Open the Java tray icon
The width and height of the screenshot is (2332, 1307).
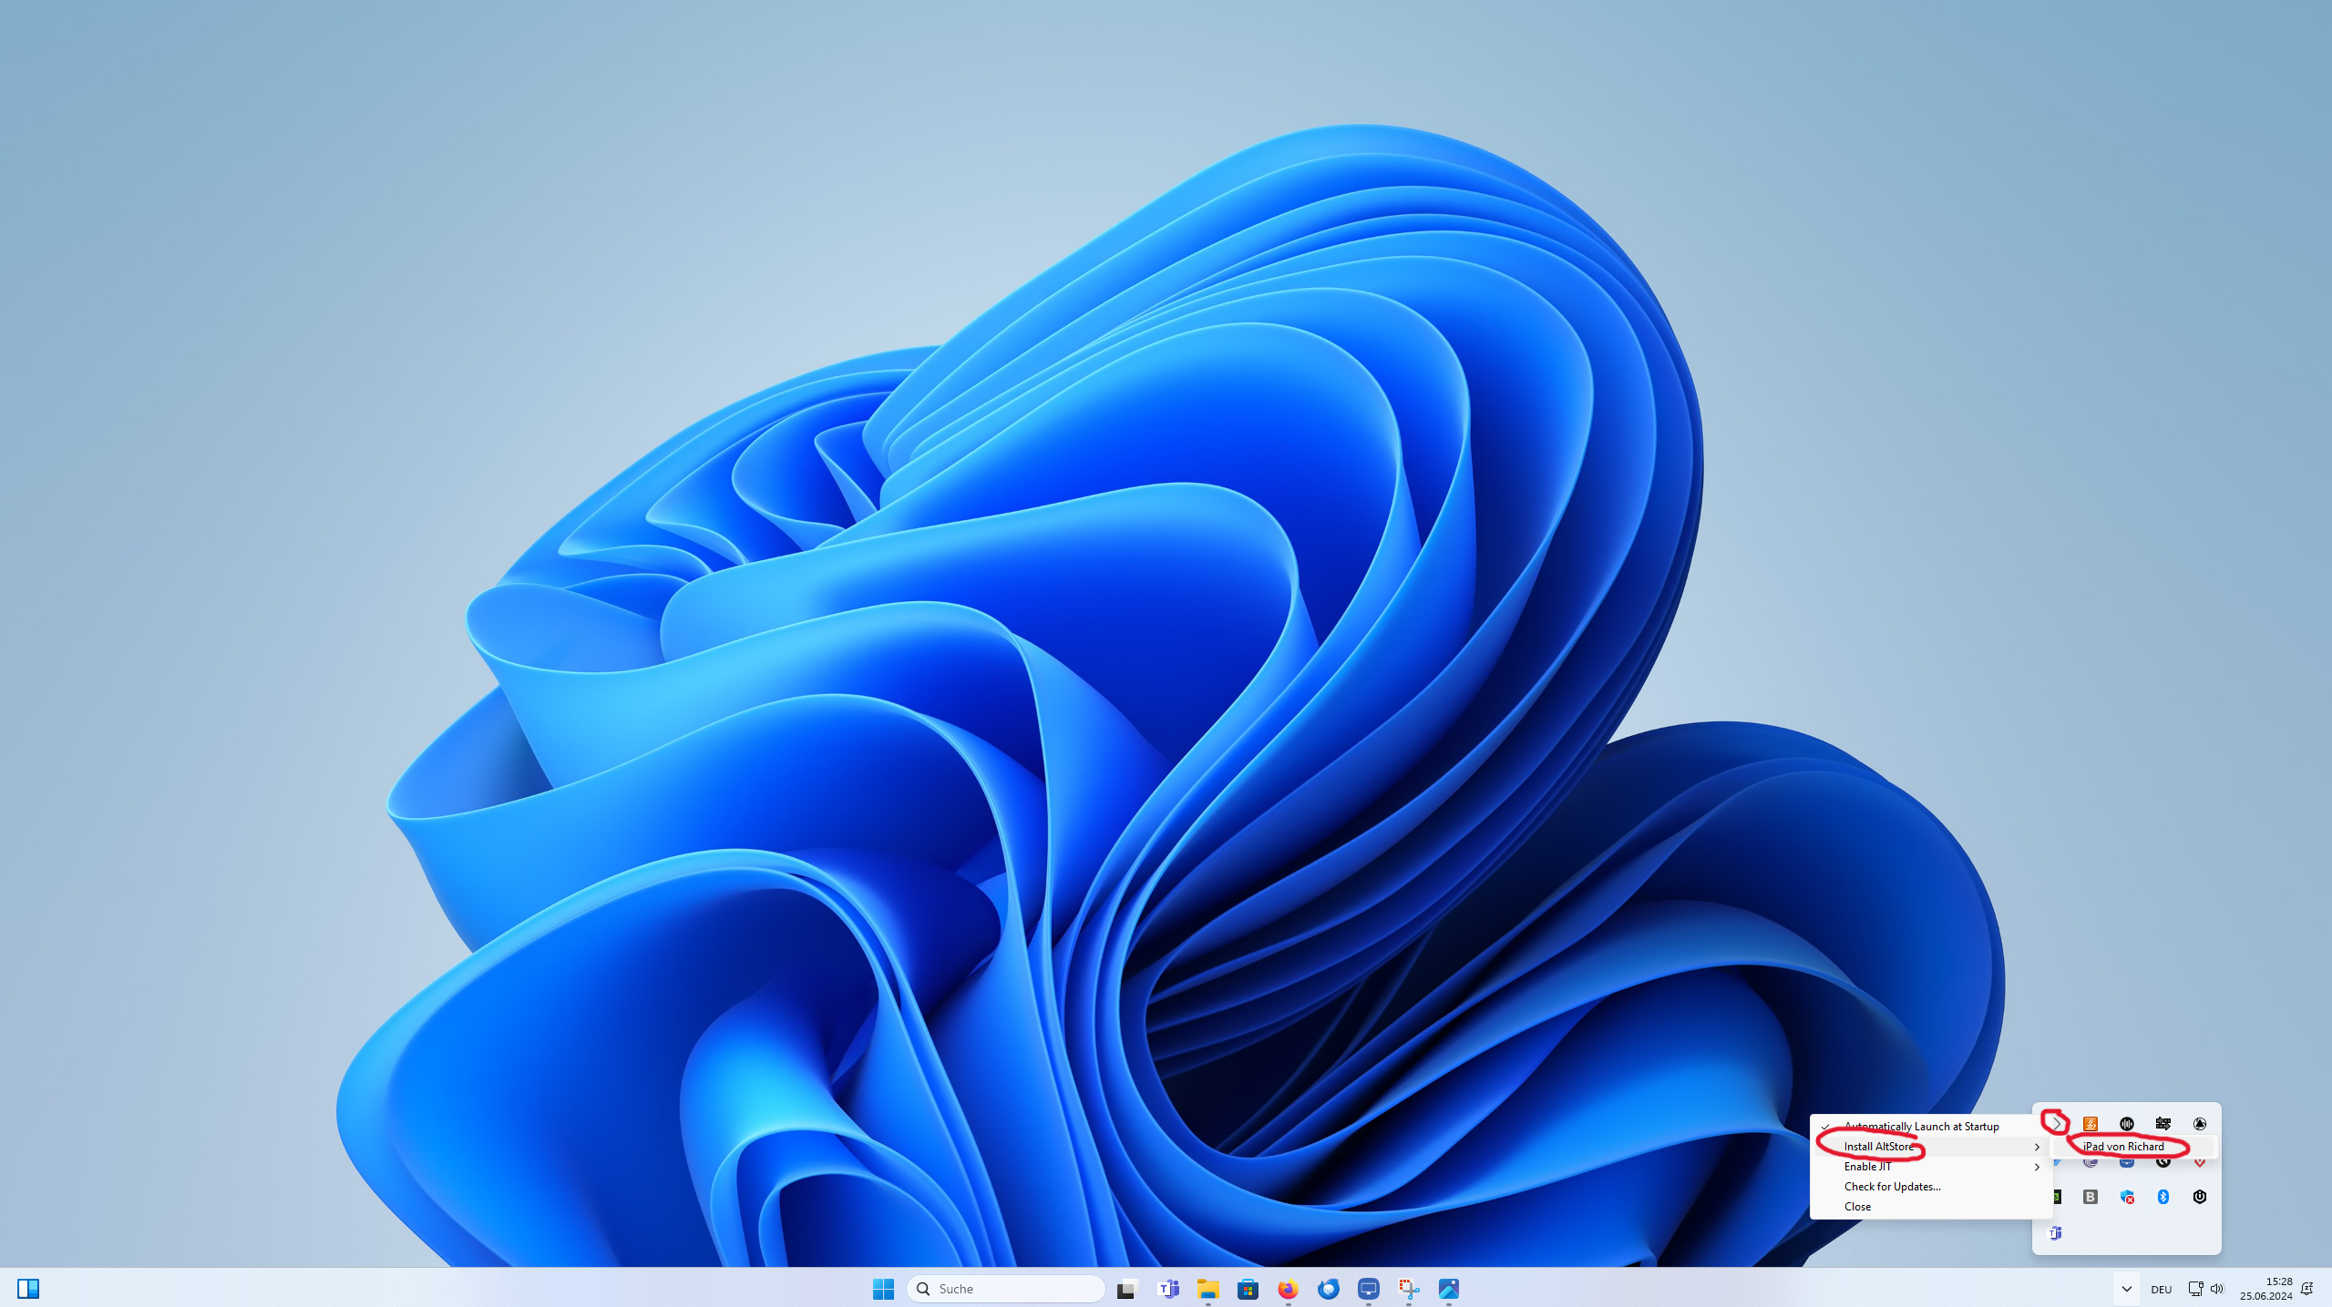[2091, 1124]
